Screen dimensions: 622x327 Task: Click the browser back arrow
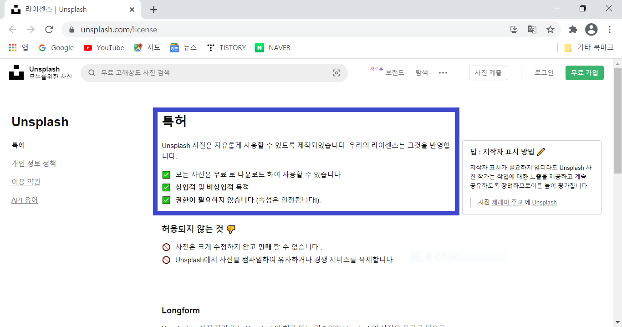(x=12, y=30)
